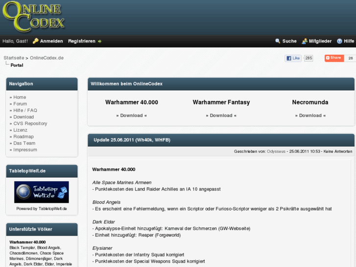
Task: Open the Lizenz page
Action: [x=20, y=130]
